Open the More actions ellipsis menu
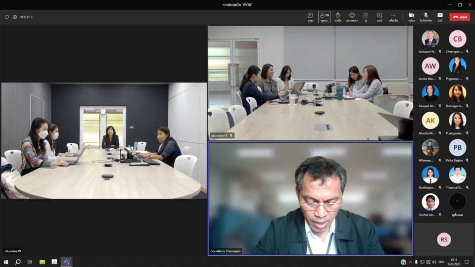The height and width of the screenshot is (267, 475). click(x=393, y=17)
